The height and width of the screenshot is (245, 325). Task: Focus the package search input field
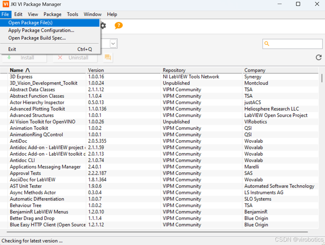292,43
